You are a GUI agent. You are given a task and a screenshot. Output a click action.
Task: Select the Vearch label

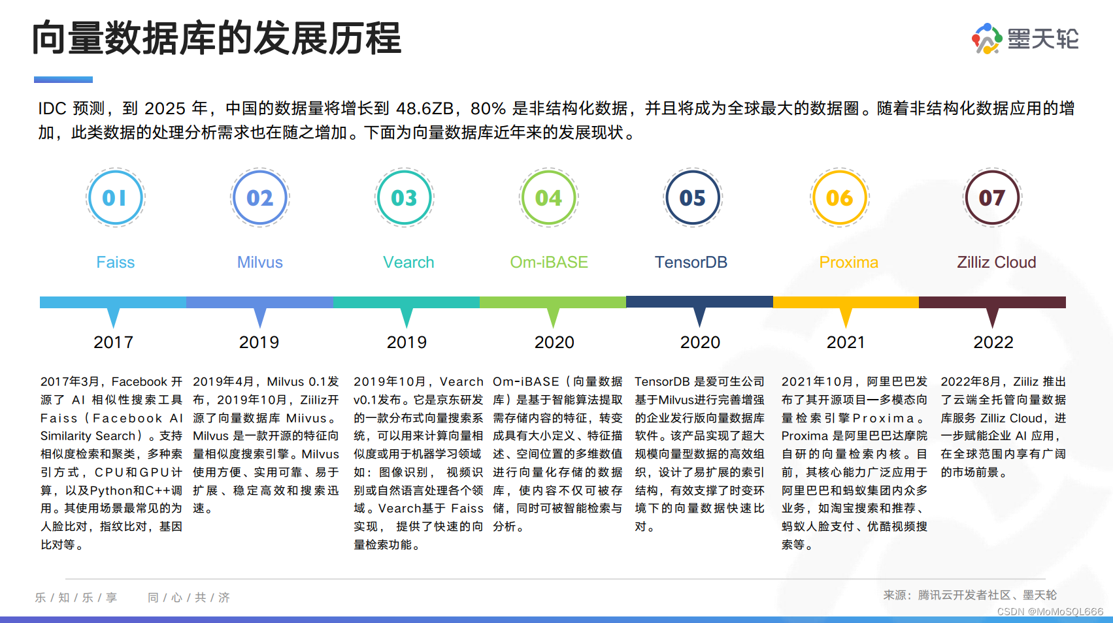point(408,263)
